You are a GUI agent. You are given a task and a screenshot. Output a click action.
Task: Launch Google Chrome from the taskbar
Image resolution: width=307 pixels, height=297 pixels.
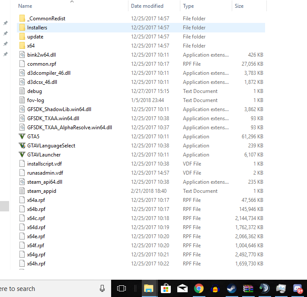click(x=199, y=289)
